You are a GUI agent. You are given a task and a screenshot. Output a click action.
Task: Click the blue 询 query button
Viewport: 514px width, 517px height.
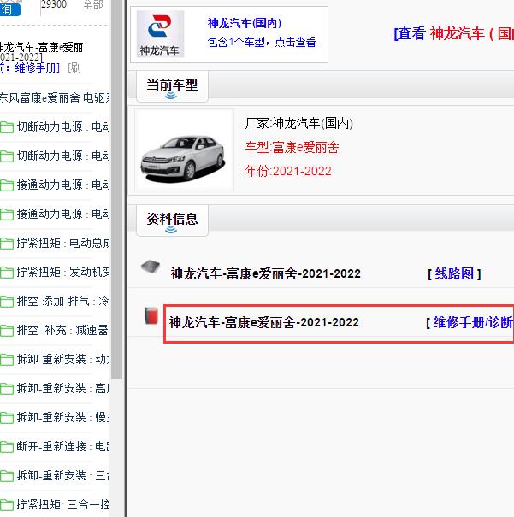coord(10,9)
